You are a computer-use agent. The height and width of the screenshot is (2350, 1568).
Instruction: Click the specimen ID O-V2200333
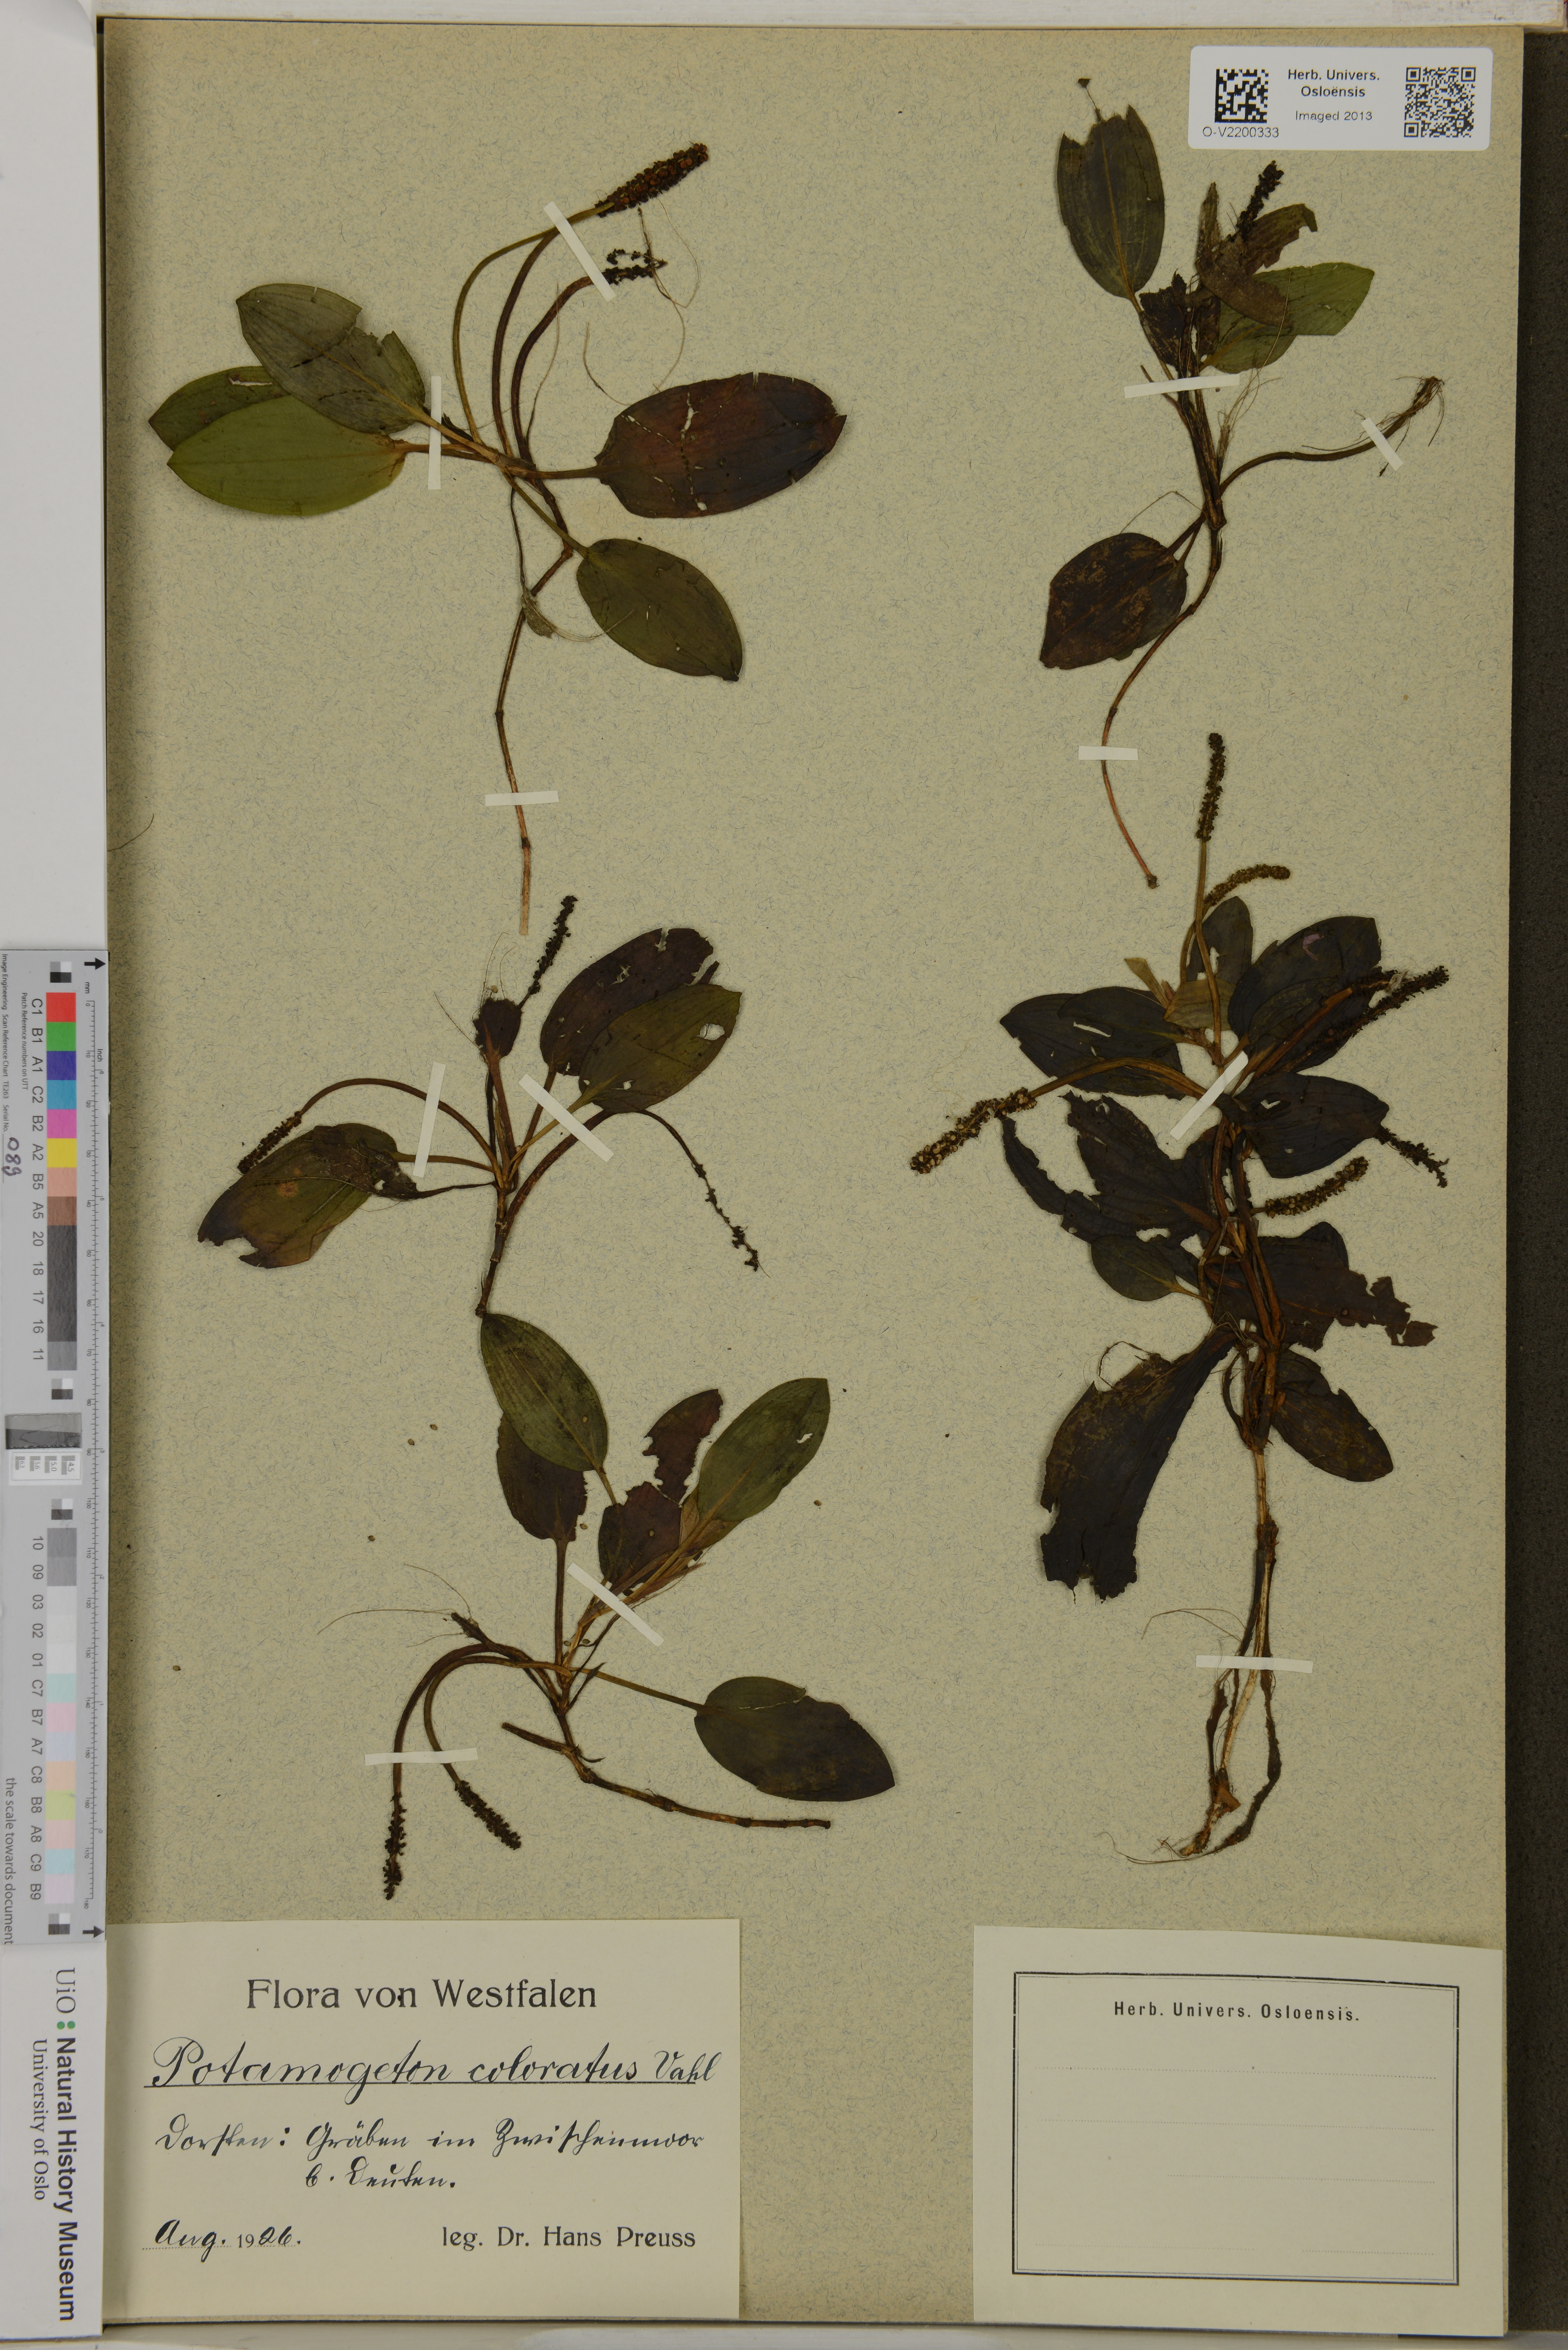point(1240,132)
